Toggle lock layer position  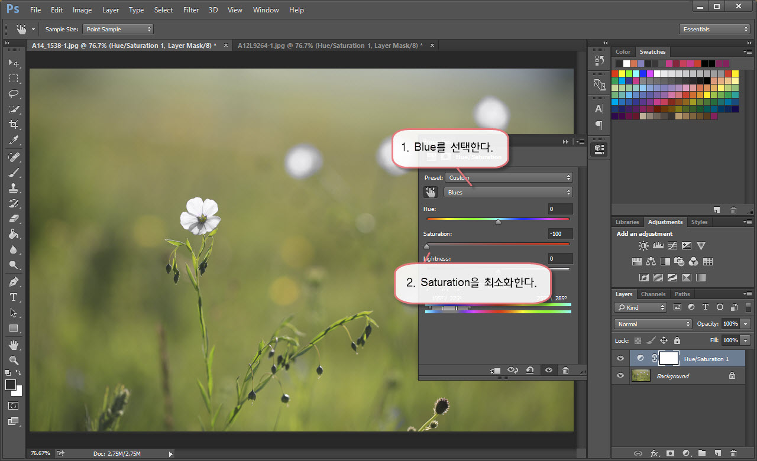pyautogui.click(x=664, y=340)
